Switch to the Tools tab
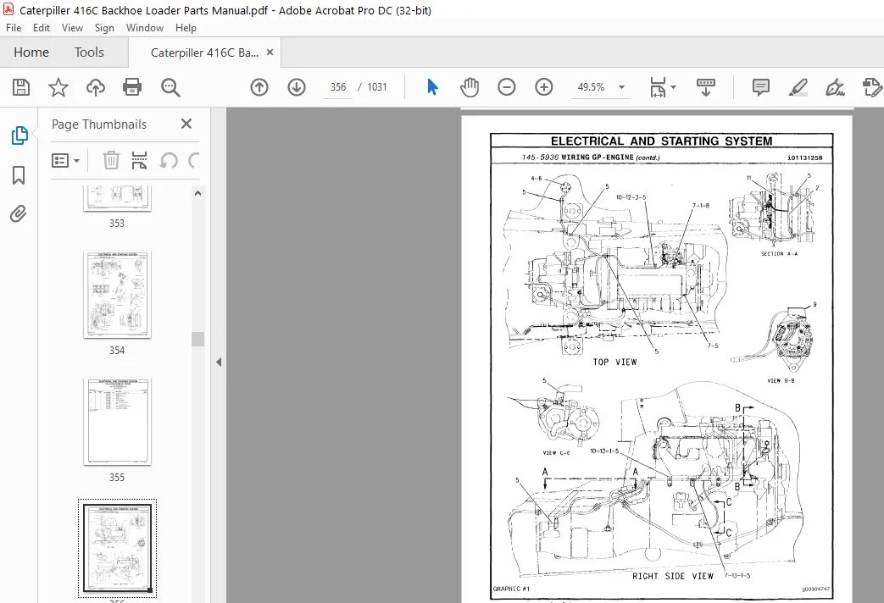This screenshot has width=884, height=603. point(89,53)
